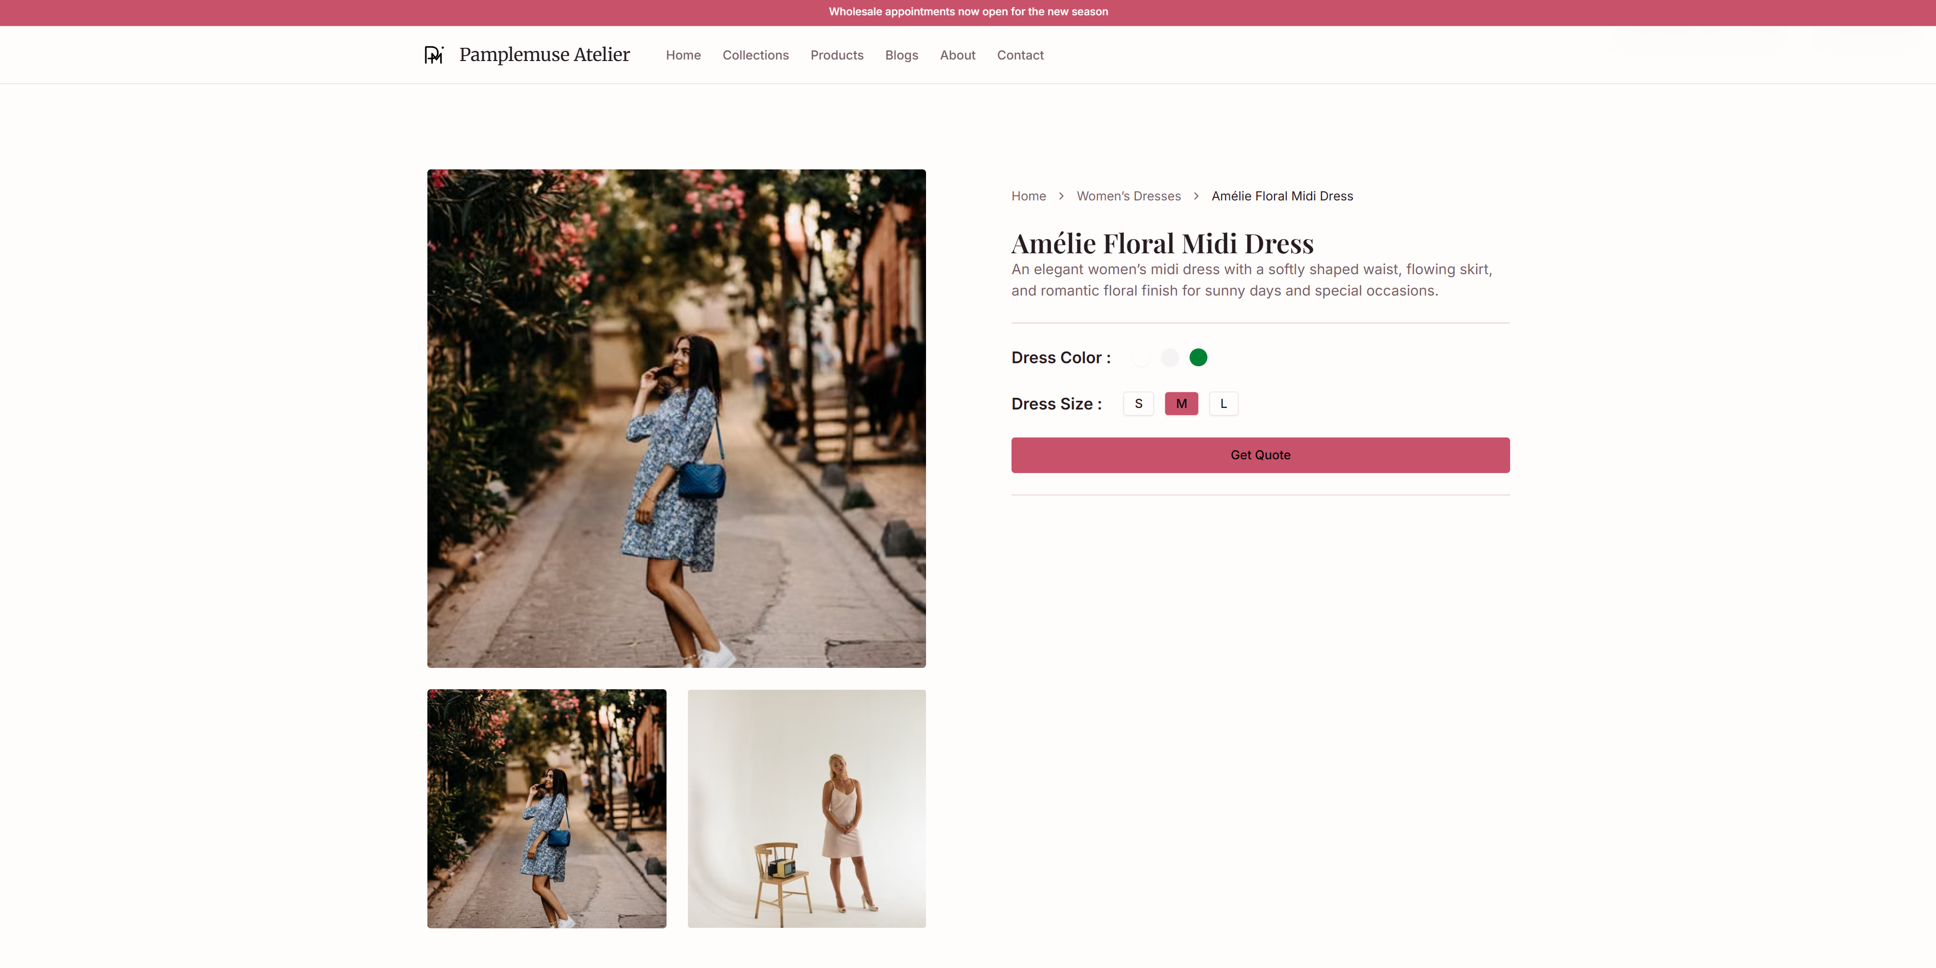
Task: Navigate to the About page
Action: point(958,55)
